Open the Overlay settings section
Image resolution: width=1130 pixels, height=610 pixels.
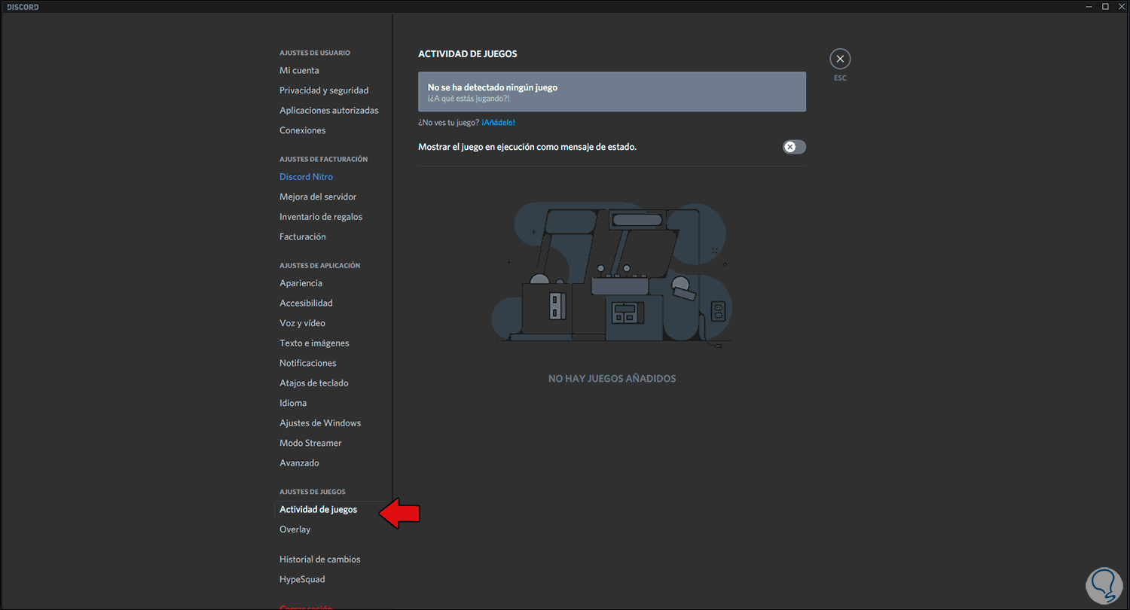pyautogui.click(x=295, y=529)
